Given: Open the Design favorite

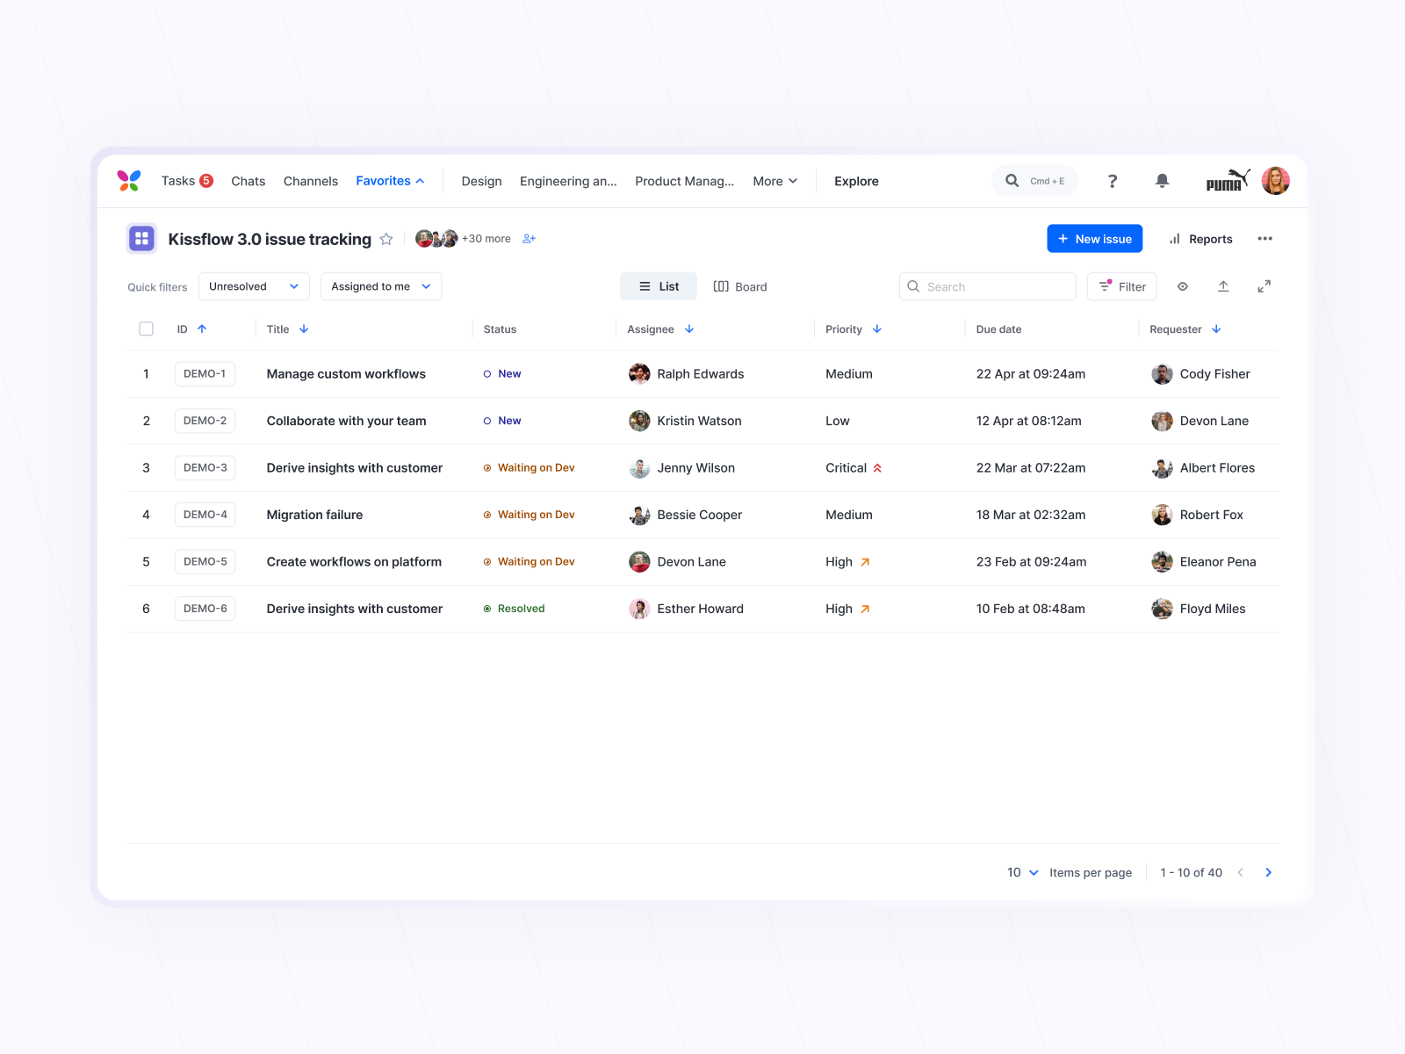Looking at the screenshot, I should (482, 181).
